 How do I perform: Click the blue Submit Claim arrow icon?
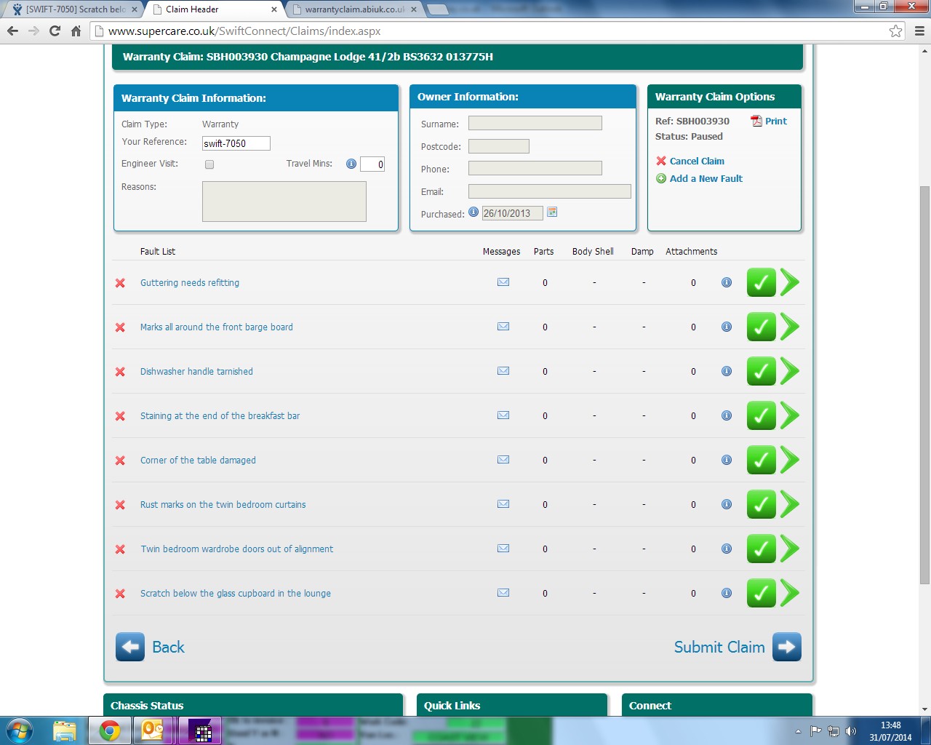tap(787, 647)
